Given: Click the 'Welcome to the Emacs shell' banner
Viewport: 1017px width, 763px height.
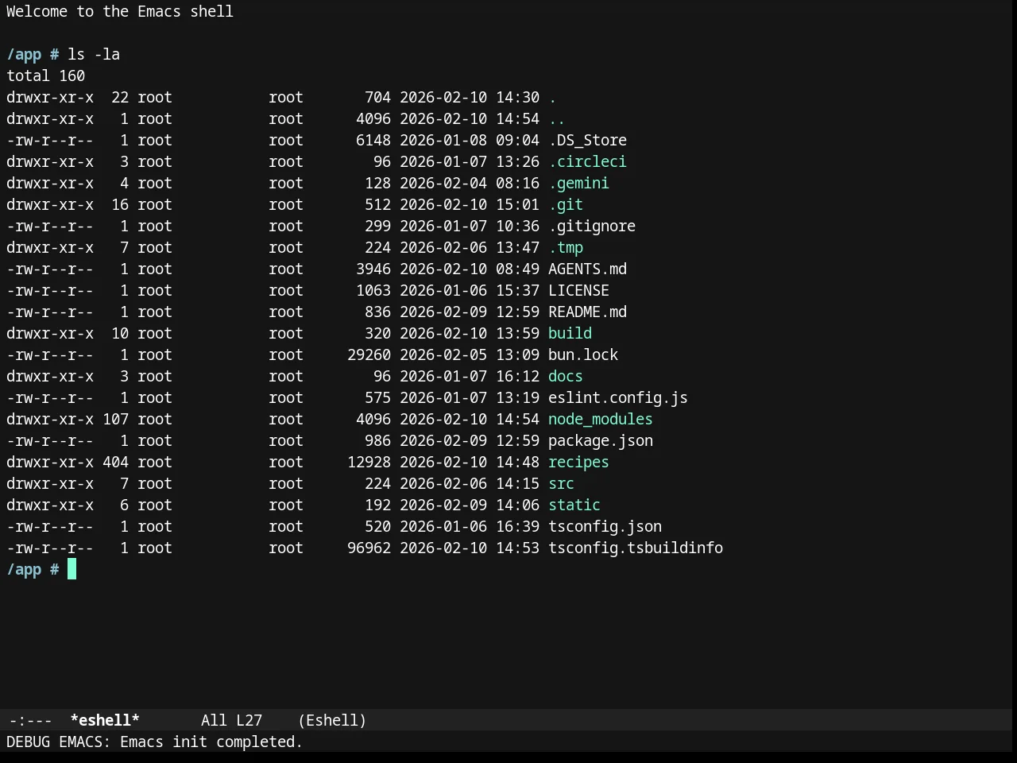Looking at the screenshot, I should click(x=120, y=12).
